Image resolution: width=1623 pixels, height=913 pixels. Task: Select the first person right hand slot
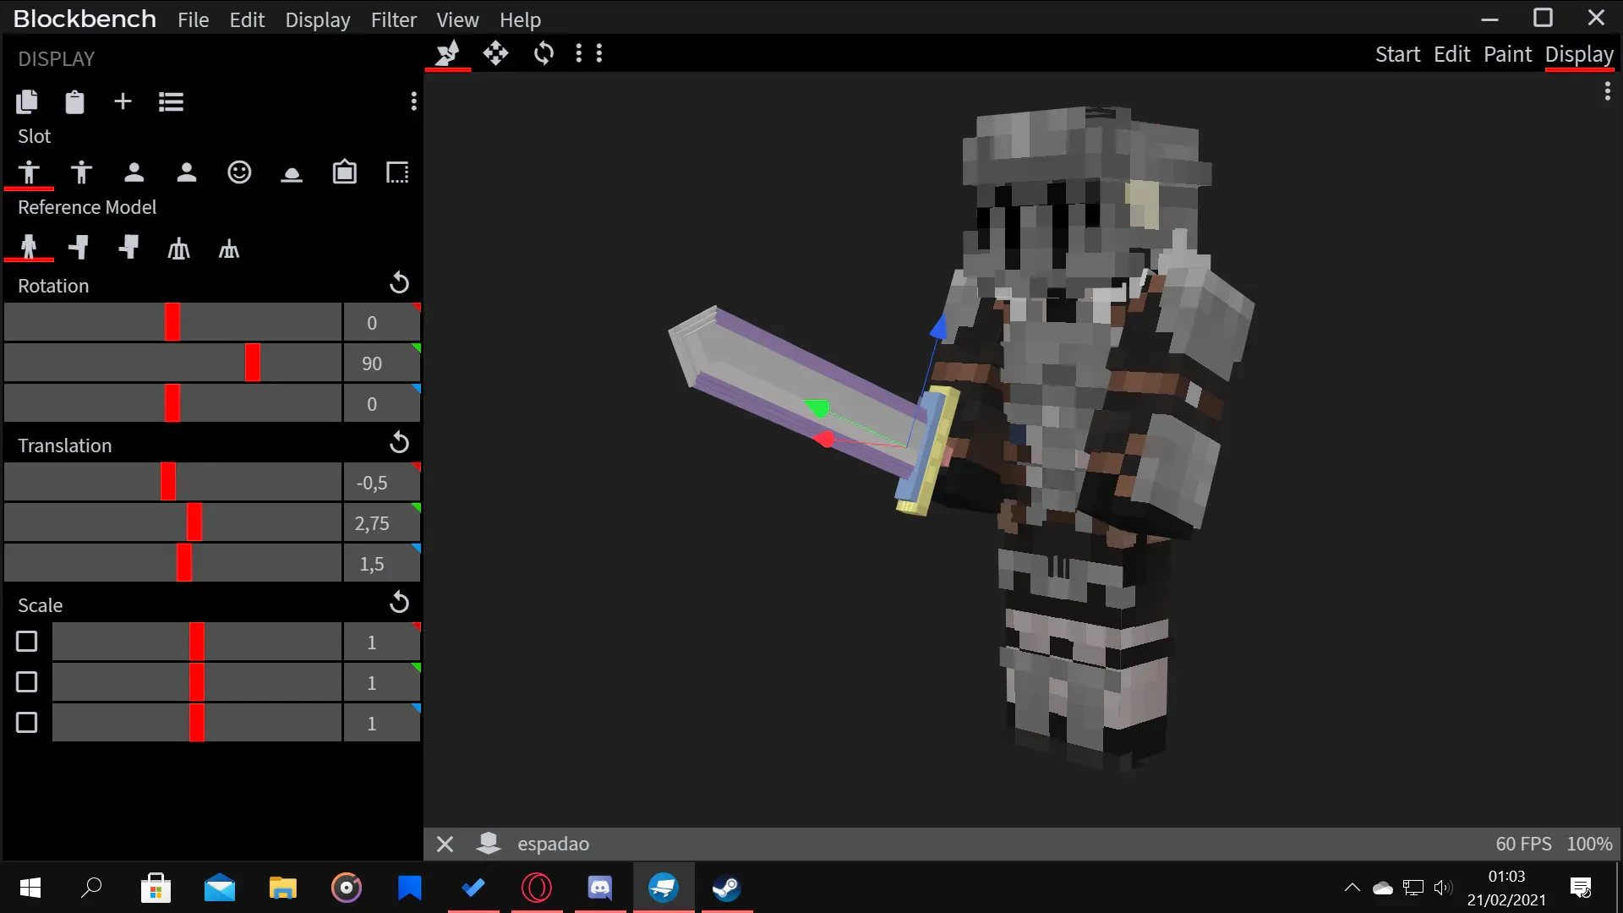tap(134, 172)
